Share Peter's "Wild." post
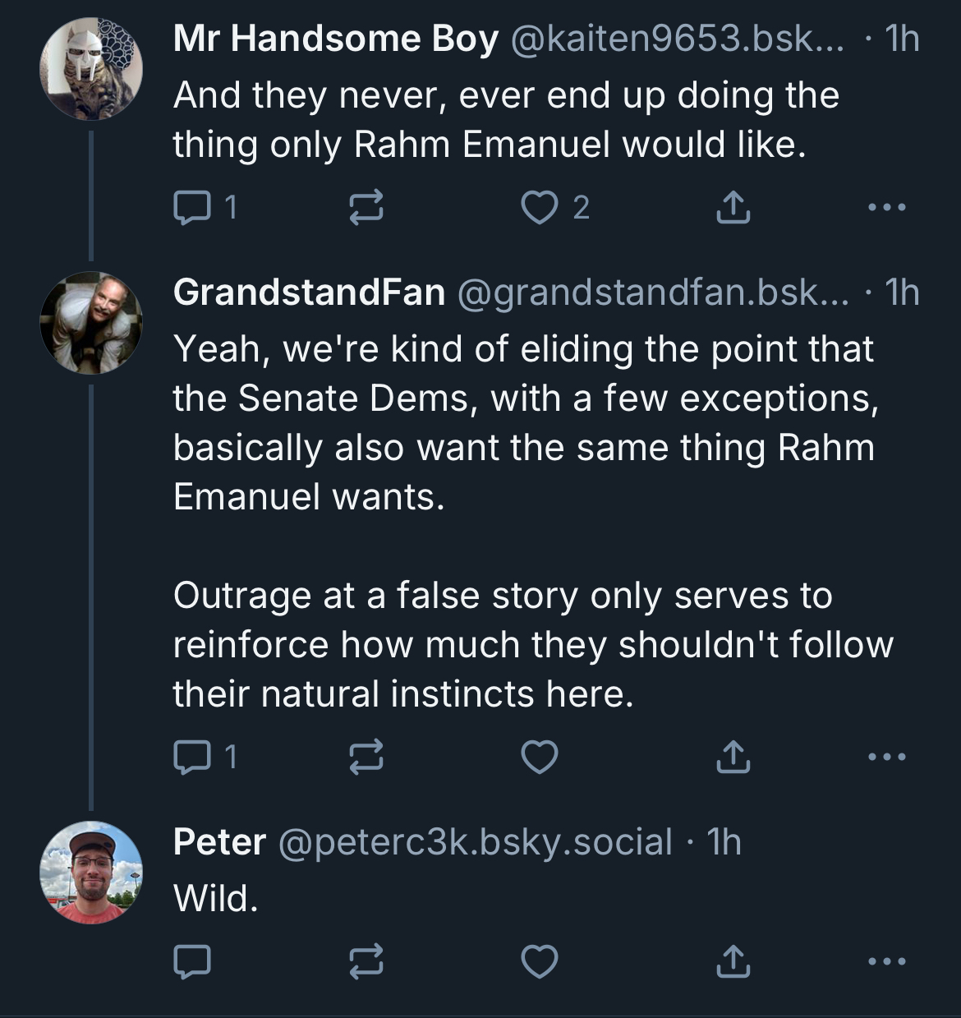The width and height of the screenshot is (961, 1018). [x=733, y=960]
